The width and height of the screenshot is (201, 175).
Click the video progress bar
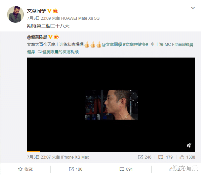click(x=111, y=151)
